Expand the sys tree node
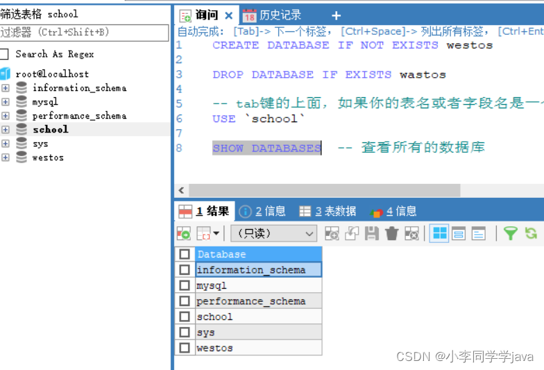 coord(6,143)
